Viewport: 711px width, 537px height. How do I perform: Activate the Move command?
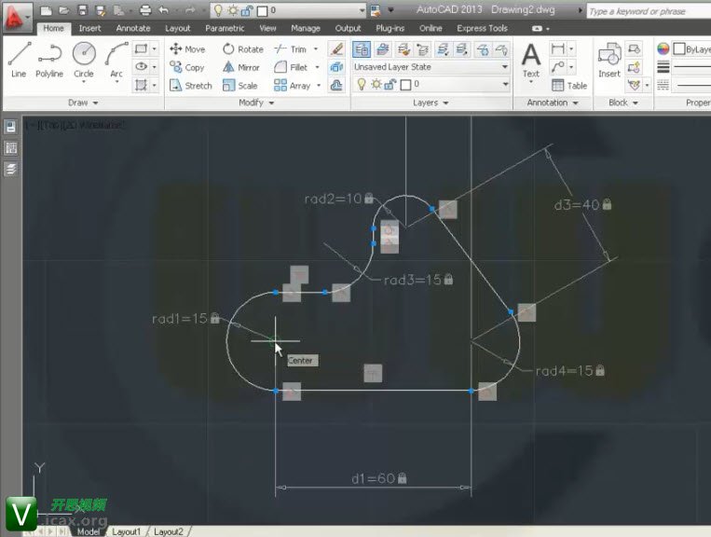pos(187,49)
